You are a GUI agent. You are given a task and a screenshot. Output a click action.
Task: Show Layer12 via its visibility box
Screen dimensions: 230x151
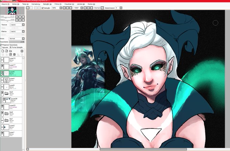[x=2, y=59]
